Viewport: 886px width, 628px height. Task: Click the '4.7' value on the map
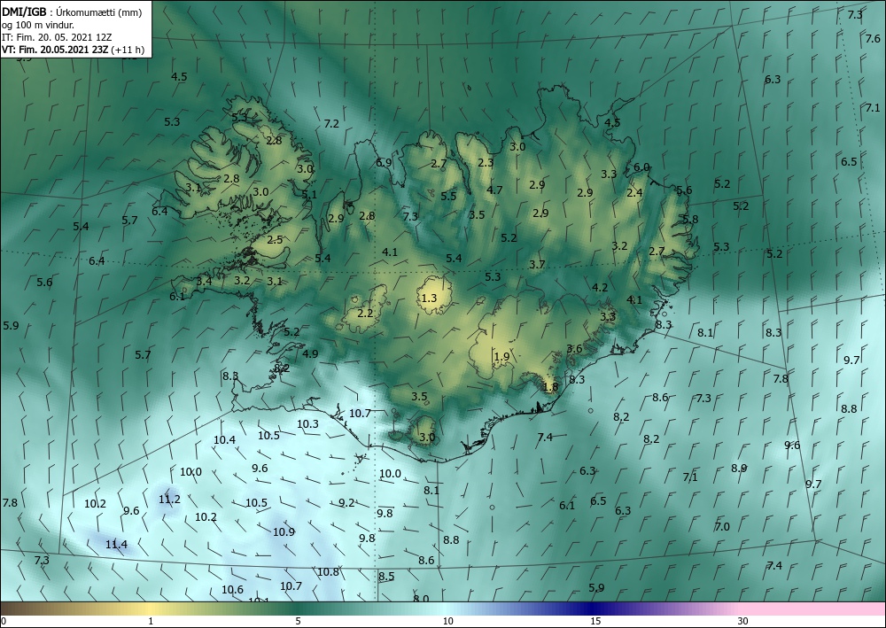(494, 190)
